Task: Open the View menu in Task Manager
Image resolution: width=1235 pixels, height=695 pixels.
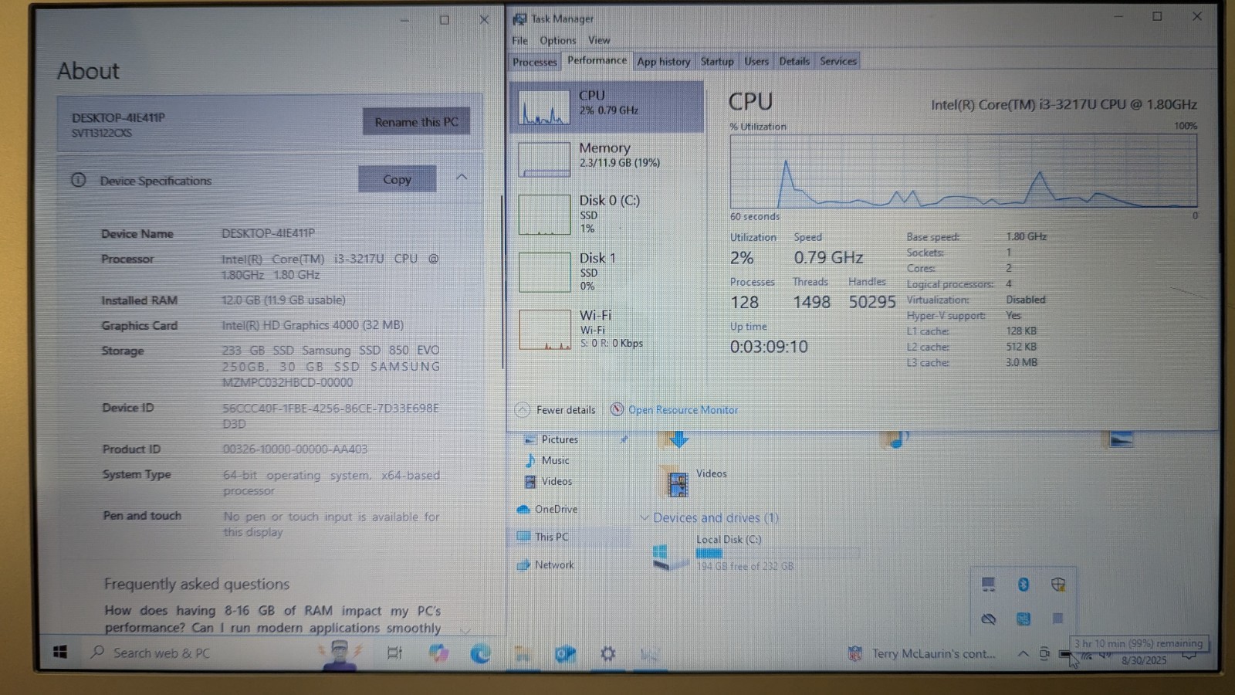Action: click(x=599, y=40)
